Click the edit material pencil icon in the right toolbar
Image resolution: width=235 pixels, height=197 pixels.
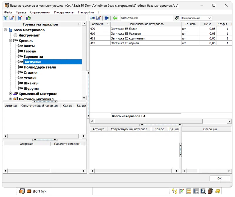(x=98, y=18)
